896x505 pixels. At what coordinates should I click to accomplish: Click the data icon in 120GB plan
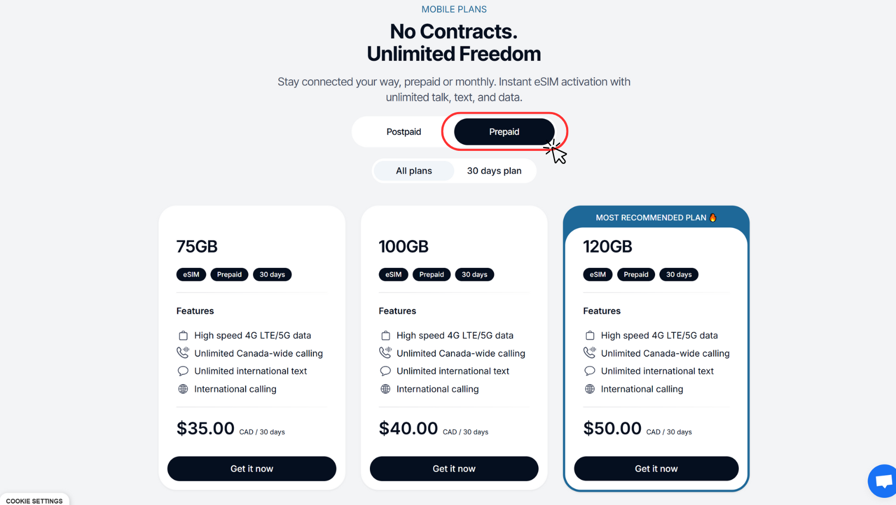coord(590,336)
